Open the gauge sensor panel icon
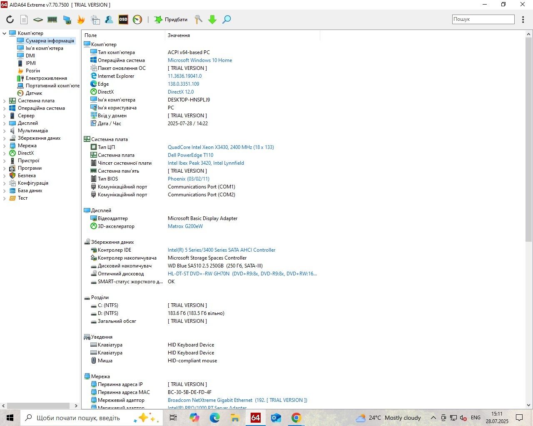The image size is (533, 426). pos(137,20)
